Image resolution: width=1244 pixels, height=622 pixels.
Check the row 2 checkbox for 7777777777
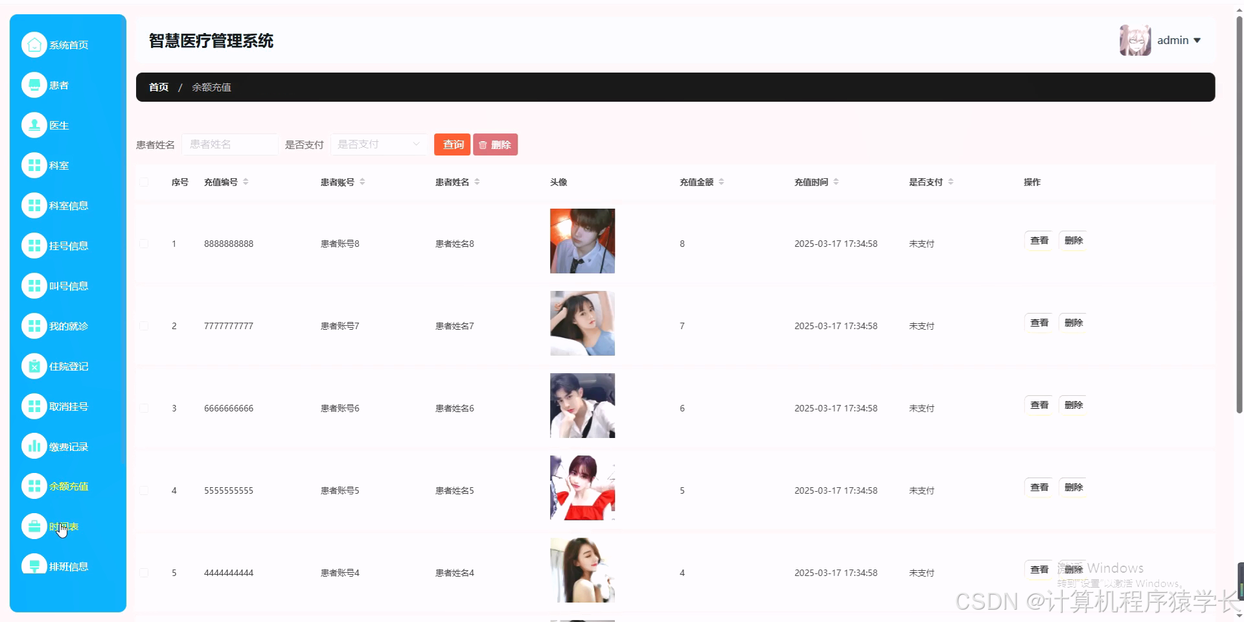144,326
